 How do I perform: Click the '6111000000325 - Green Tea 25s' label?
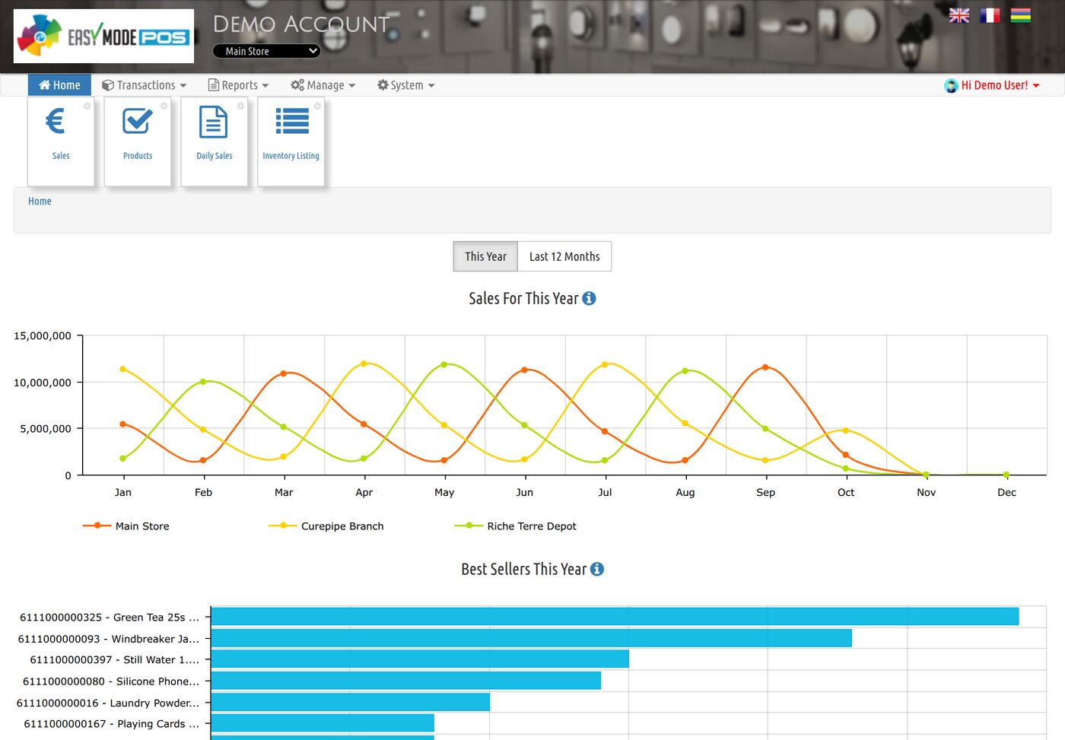point(110,618)
